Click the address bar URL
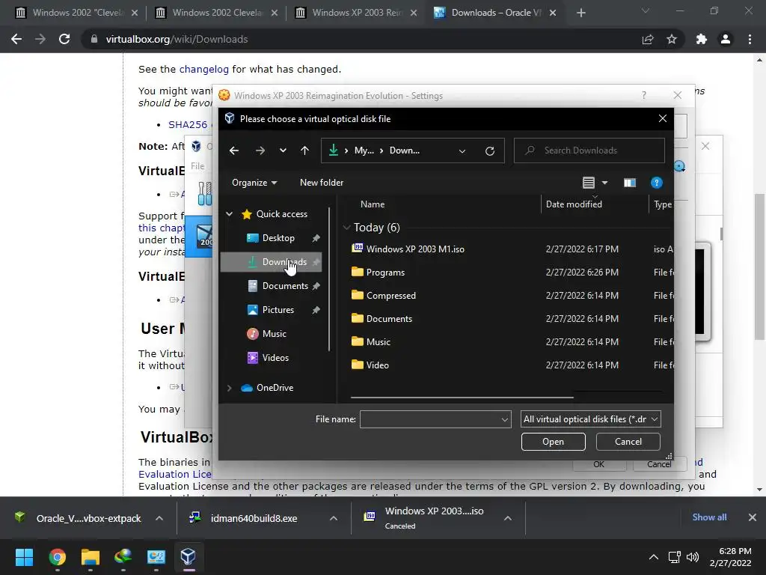766x575 pixels. [177, 39]
